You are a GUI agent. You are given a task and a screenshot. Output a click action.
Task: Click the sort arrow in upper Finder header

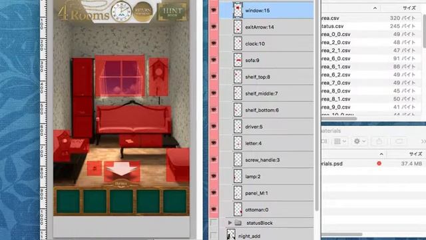coord(375,8)
